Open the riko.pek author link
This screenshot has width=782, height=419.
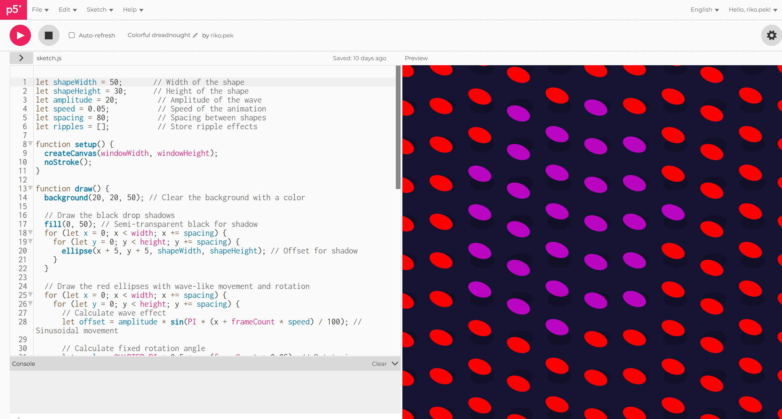(222, 35)
